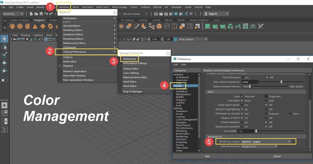313x164 pixels.
Task: Set Fast interaction to Off
Action: click(x=267, y=78)
